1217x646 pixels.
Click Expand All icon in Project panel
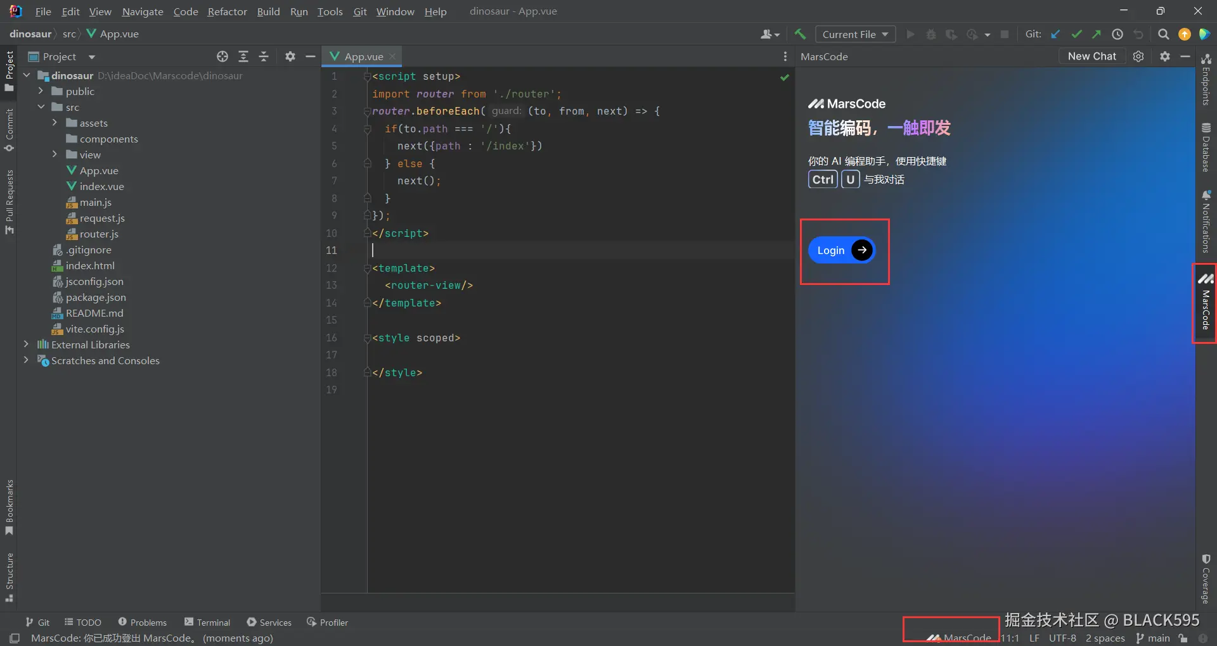243,56
